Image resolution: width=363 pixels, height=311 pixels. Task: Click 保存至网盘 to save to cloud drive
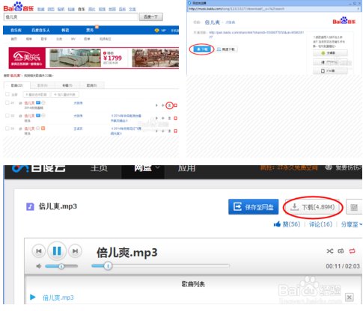(253, 207)
